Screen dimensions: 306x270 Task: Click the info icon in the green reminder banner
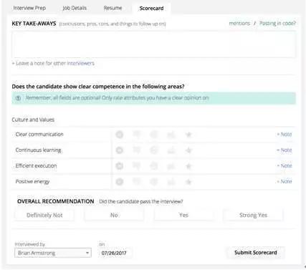[19, 98]
